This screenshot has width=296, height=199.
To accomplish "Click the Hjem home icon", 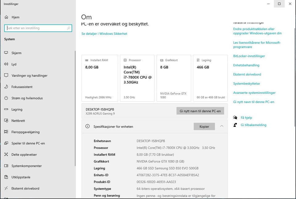I will pos(6,17).
